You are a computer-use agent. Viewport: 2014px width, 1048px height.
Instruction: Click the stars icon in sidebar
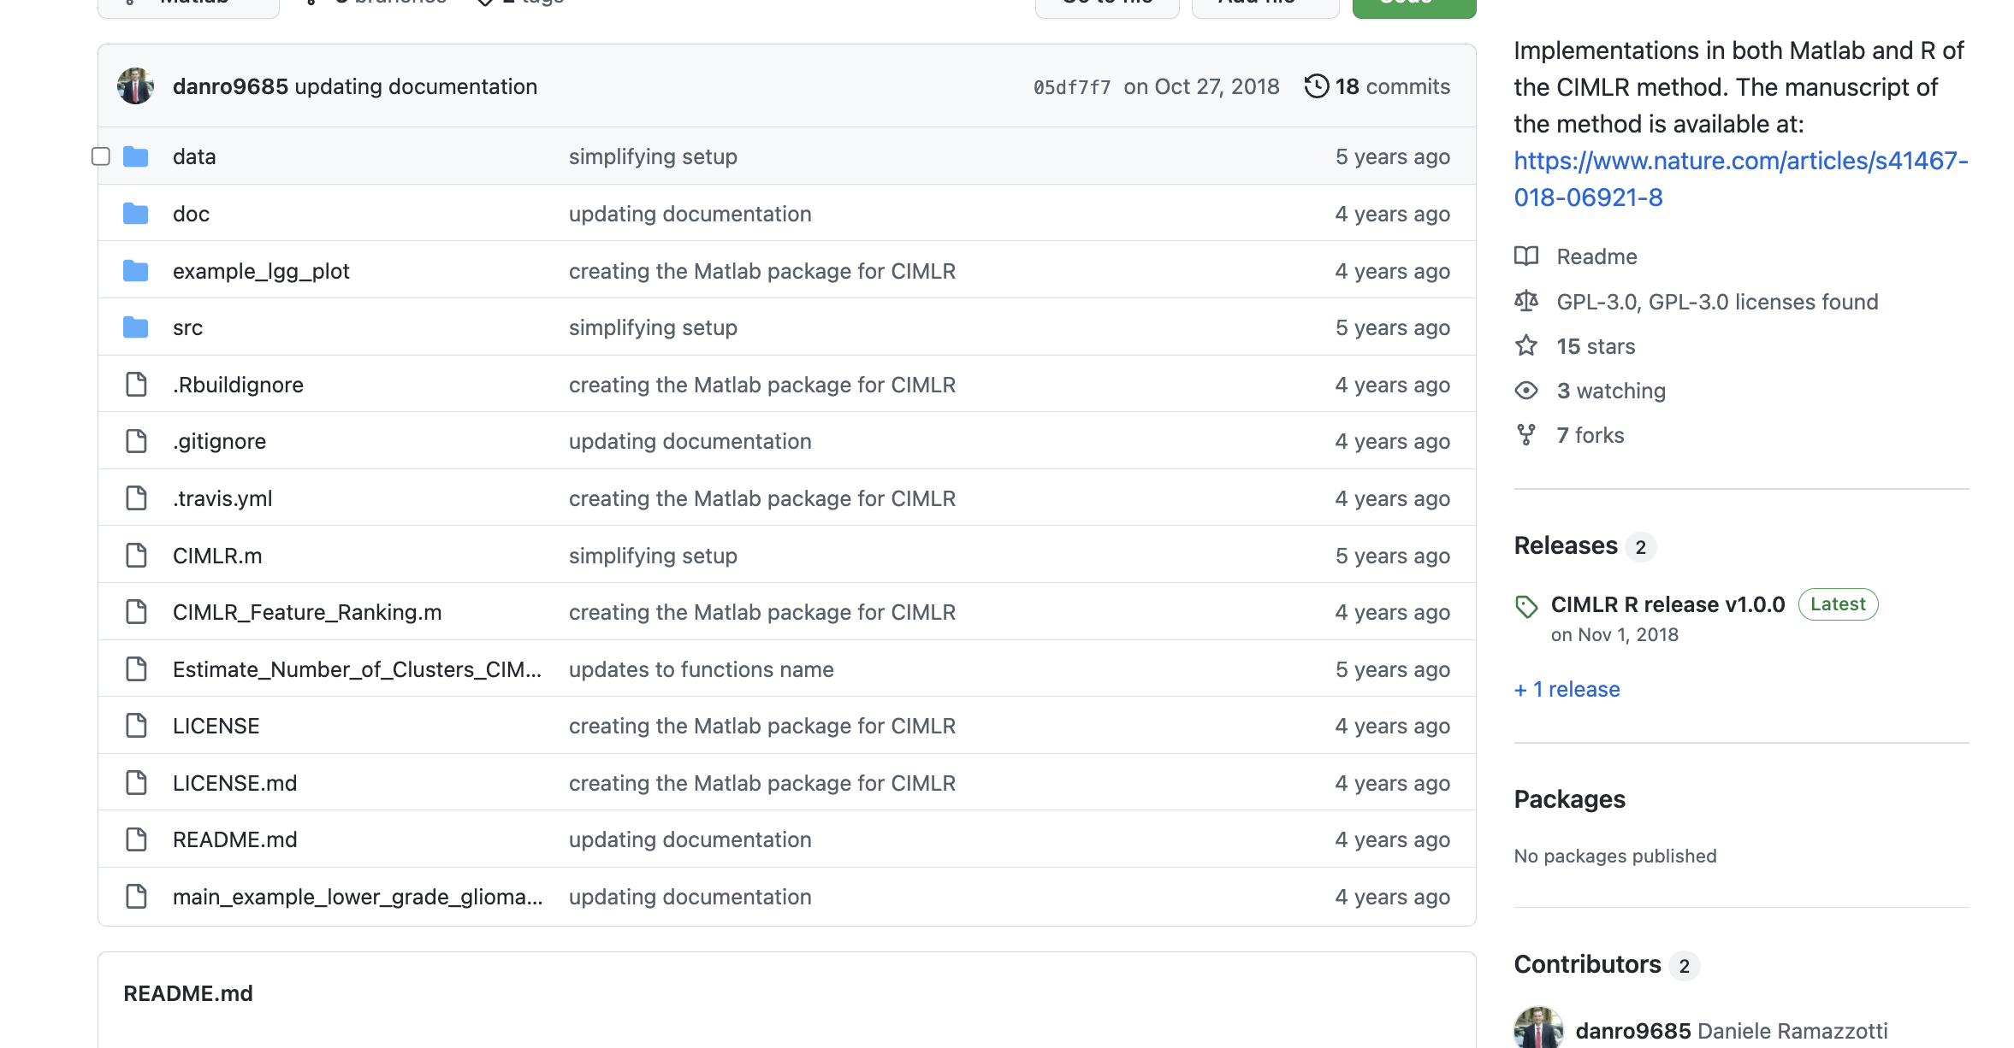[1525, 346]
